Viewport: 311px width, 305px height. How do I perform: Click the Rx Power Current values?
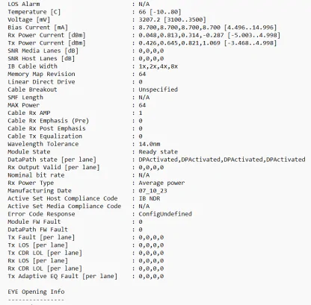click(181, 35)
